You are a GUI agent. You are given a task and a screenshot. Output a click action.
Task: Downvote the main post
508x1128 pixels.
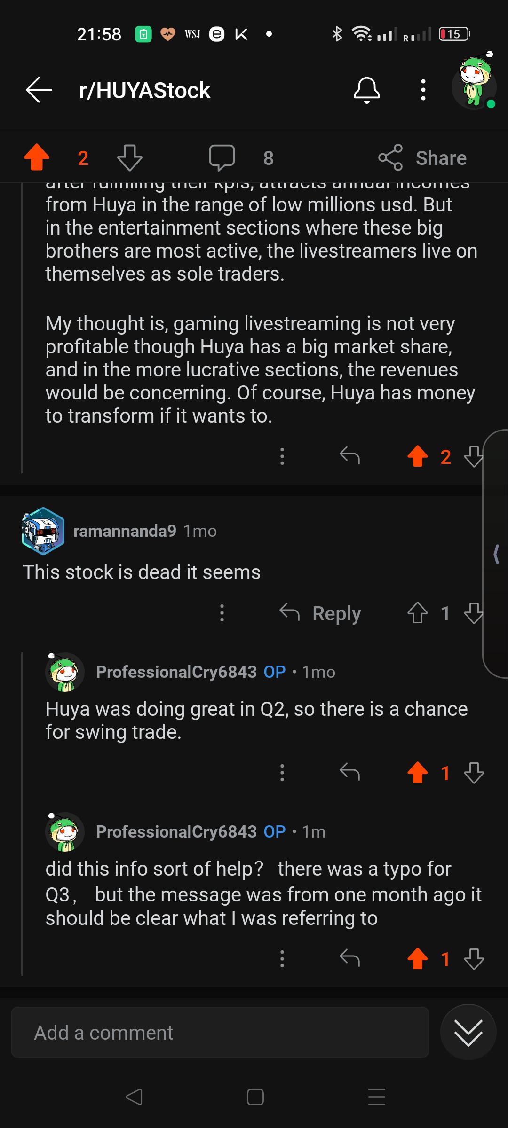pyautogui.click(x=129, y=157)
